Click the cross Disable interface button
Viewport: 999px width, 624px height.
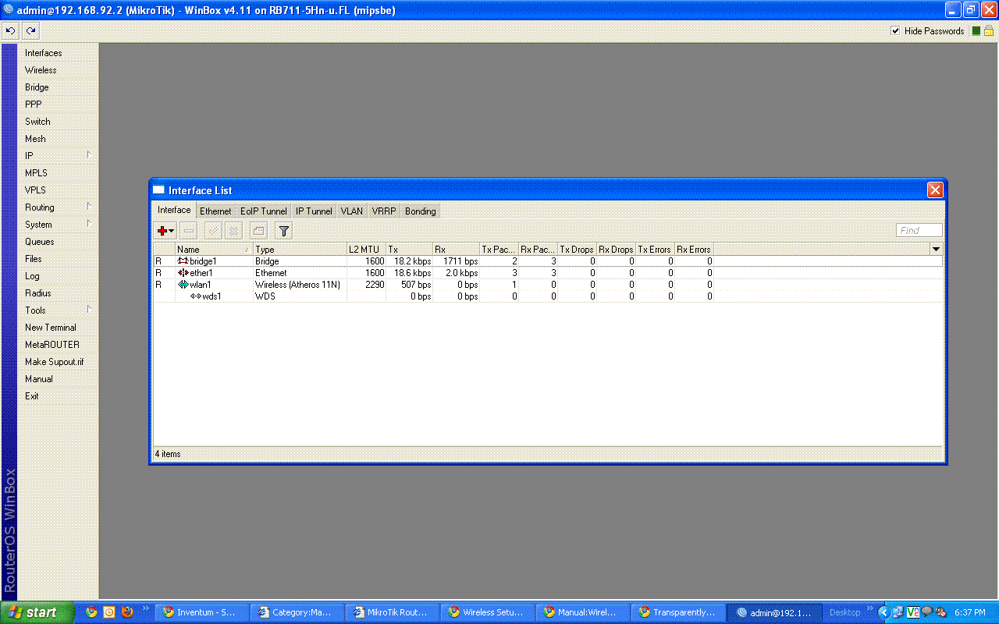point(233,231)
